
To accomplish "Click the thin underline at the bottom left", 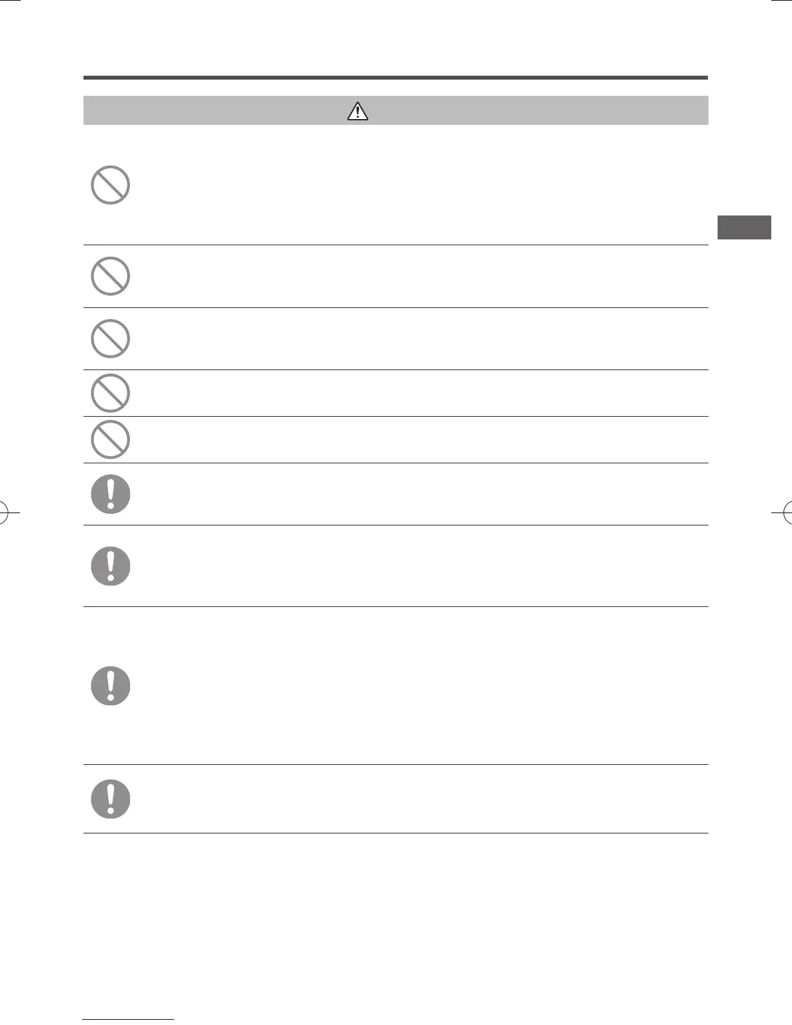I will (x=129, y=1020).
